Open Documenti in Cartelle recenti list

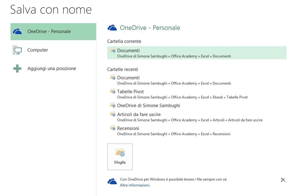tap(197, 80)
